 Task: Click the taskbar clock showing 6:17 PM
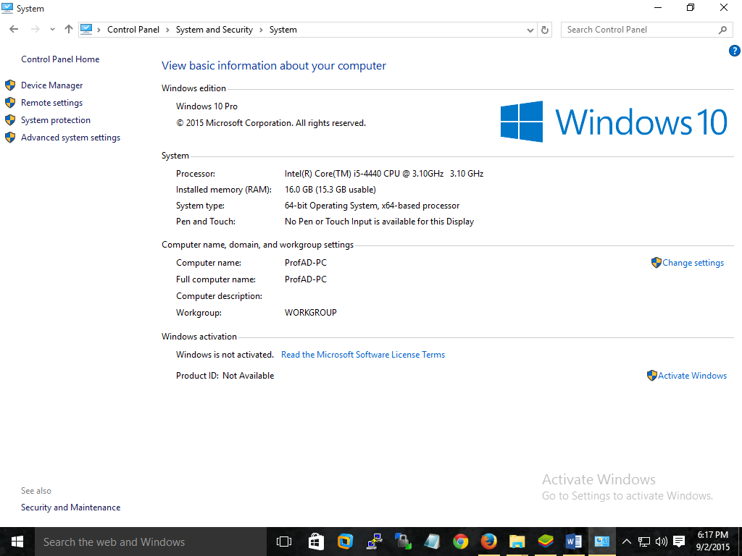click(713, 542)
